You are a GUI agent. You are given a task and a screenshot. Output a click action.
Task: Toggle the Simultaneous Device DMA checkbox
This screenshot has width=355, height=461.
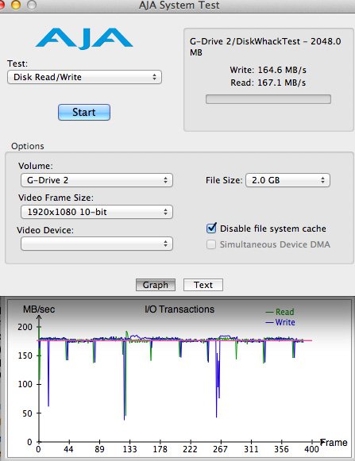click(x=211, y=244)
